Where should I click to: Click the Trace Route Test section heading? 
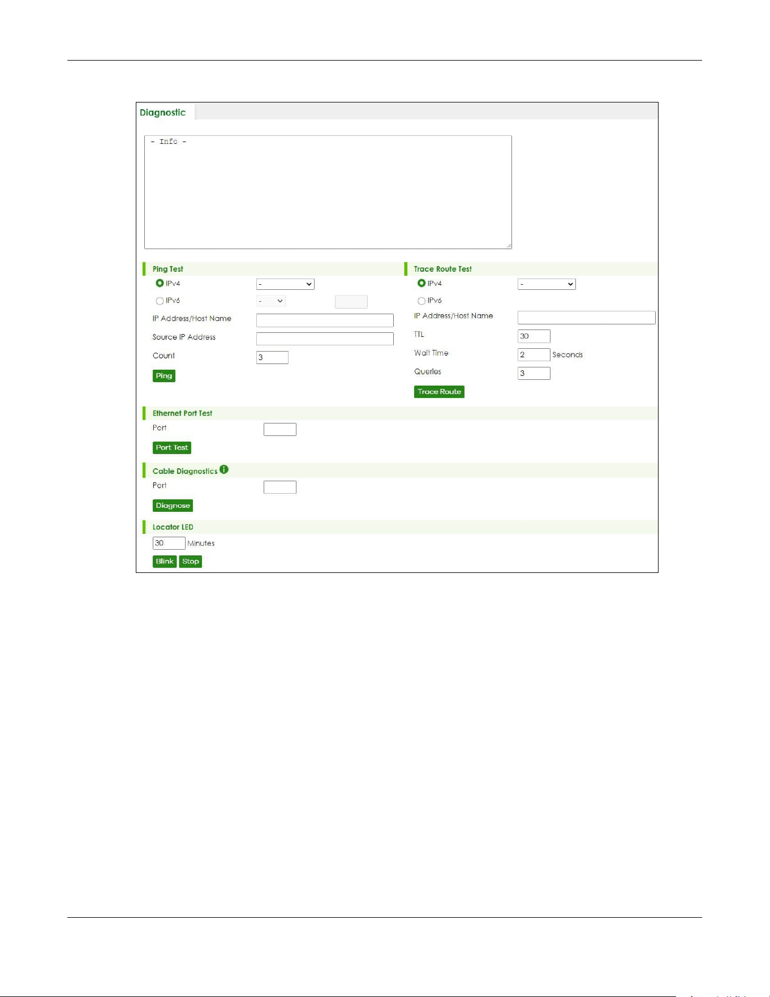coord(442,269)
